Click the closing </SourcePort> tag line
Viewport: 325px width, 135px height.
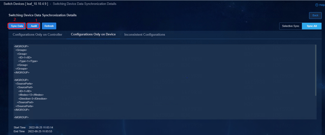point(25,102)
